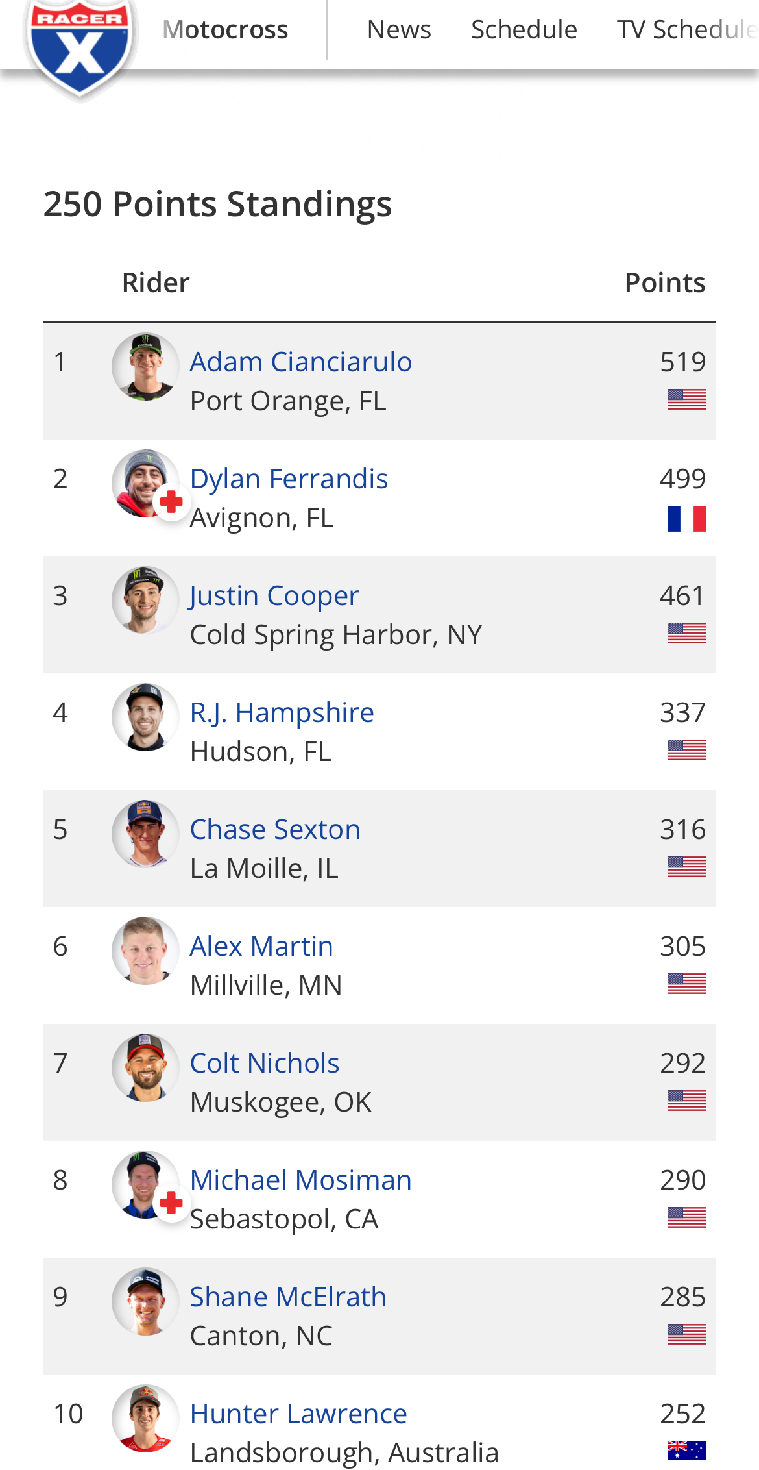Viewport: 759px width, 1470px height.
Task: Click Hunter Lawrence's rider photo
Action: (x=145, y=1418)
